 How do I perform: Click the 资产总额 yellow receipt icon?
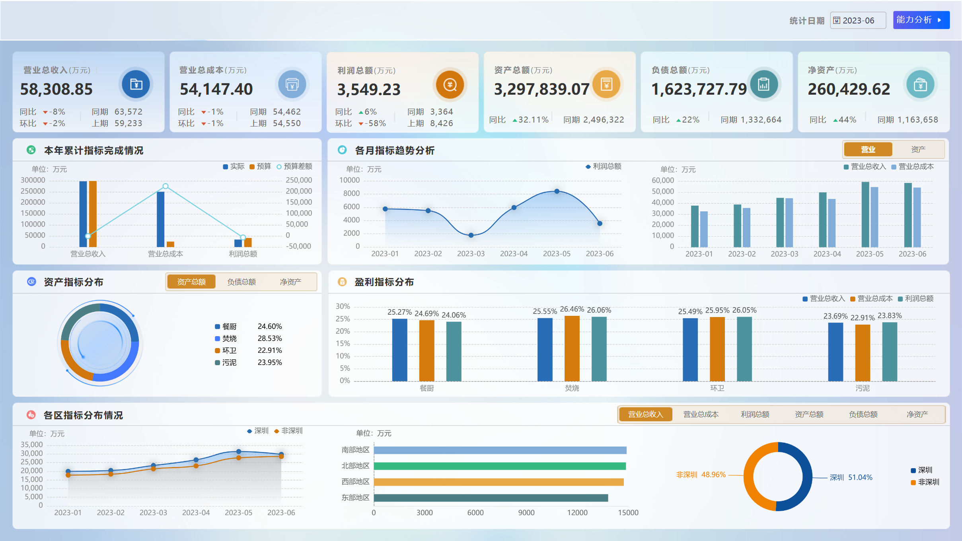tap(606, 84)
